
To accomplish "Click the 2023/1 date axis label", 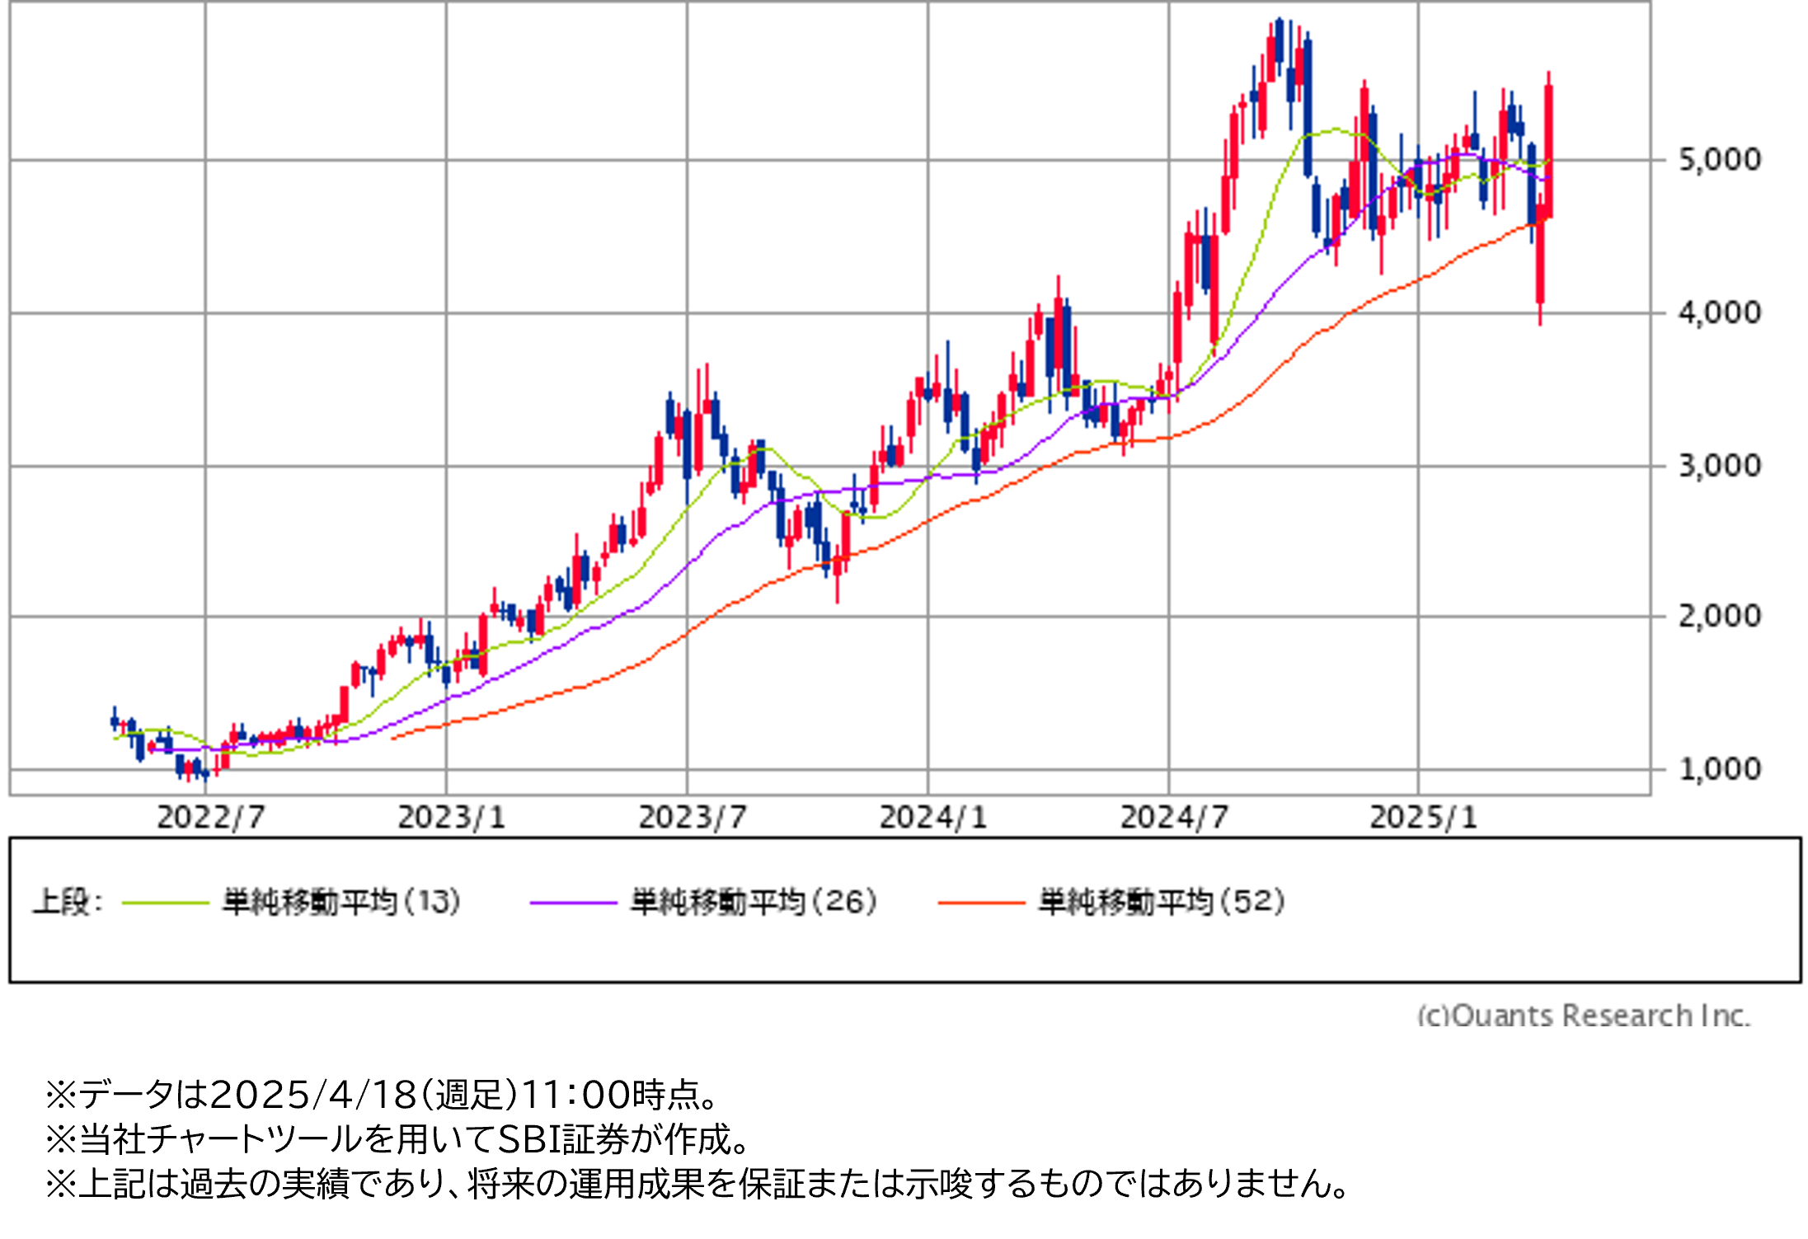I will pyautogui.click(x=452, y=818).
